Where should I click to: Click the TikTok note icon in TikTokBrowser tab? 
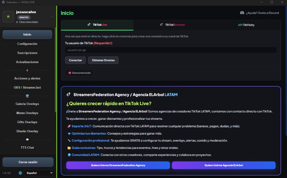click(161, 25)
